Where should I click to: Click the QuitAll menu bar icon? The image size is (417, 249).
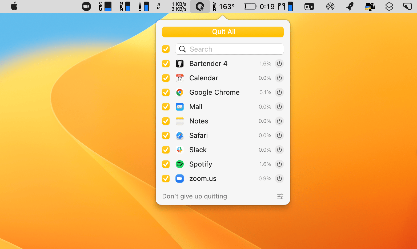coord(200,6)
